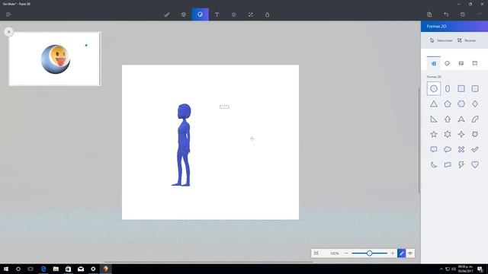Switch to the stickers sub-tab
Image resolution: width=488 pixels, height=274 pixels.
click(448, 63)
